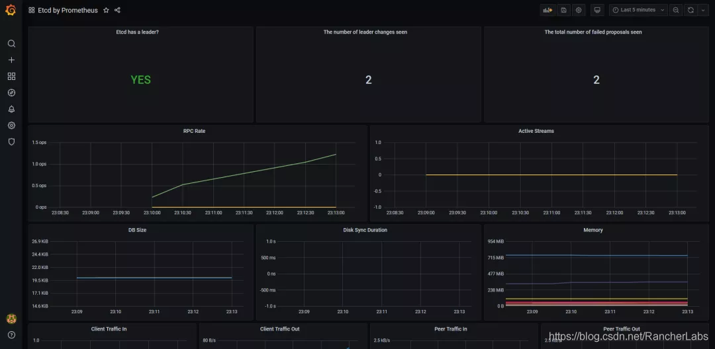The image size is (715, 349).
Task: Refresh the dashboard
Action: click(691, 10)
